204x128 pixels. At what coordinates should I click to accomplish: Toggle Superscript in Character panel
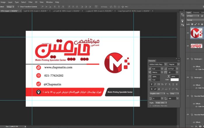166,84
